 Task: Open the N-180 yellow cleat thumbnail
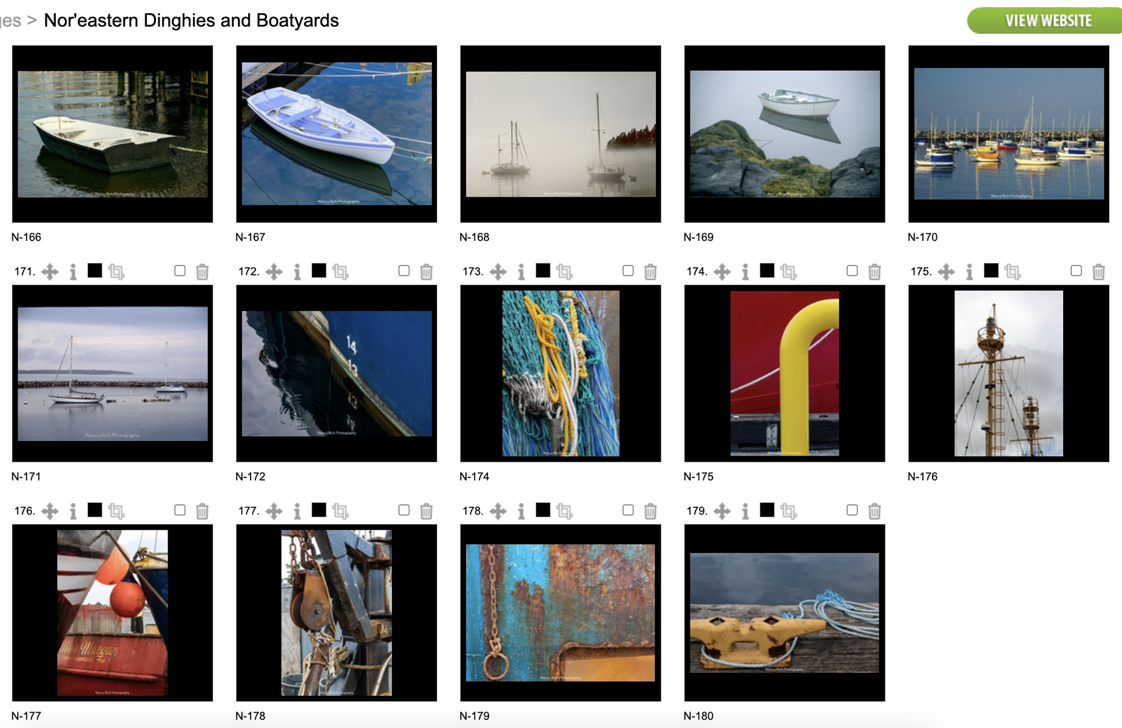pyautogui.click(x=785, y=613)
